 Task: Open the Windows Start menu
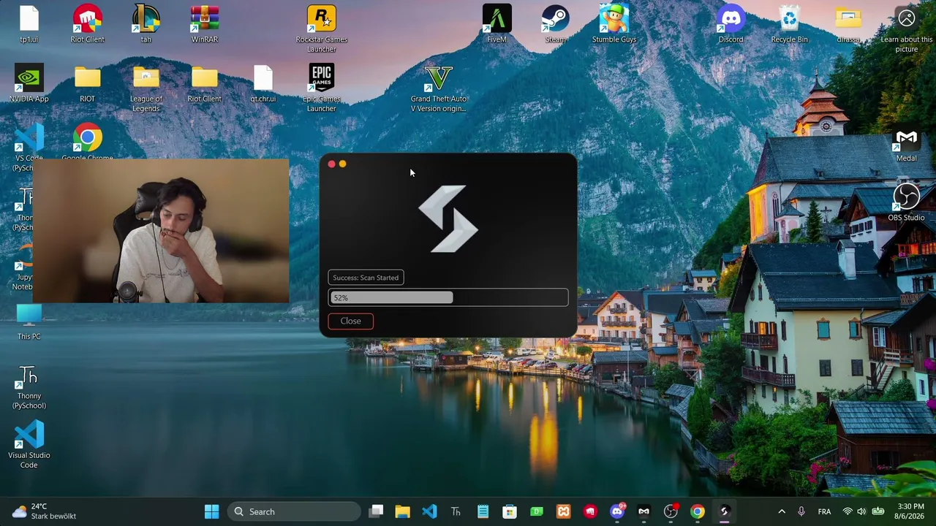[212, 511]
